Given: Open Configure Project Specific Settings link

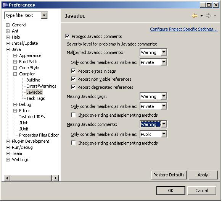Looking at the screenshot, I should (184, 29).
